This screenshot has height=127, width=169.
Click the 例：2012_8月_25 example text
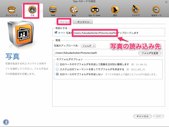pos(136,69)
